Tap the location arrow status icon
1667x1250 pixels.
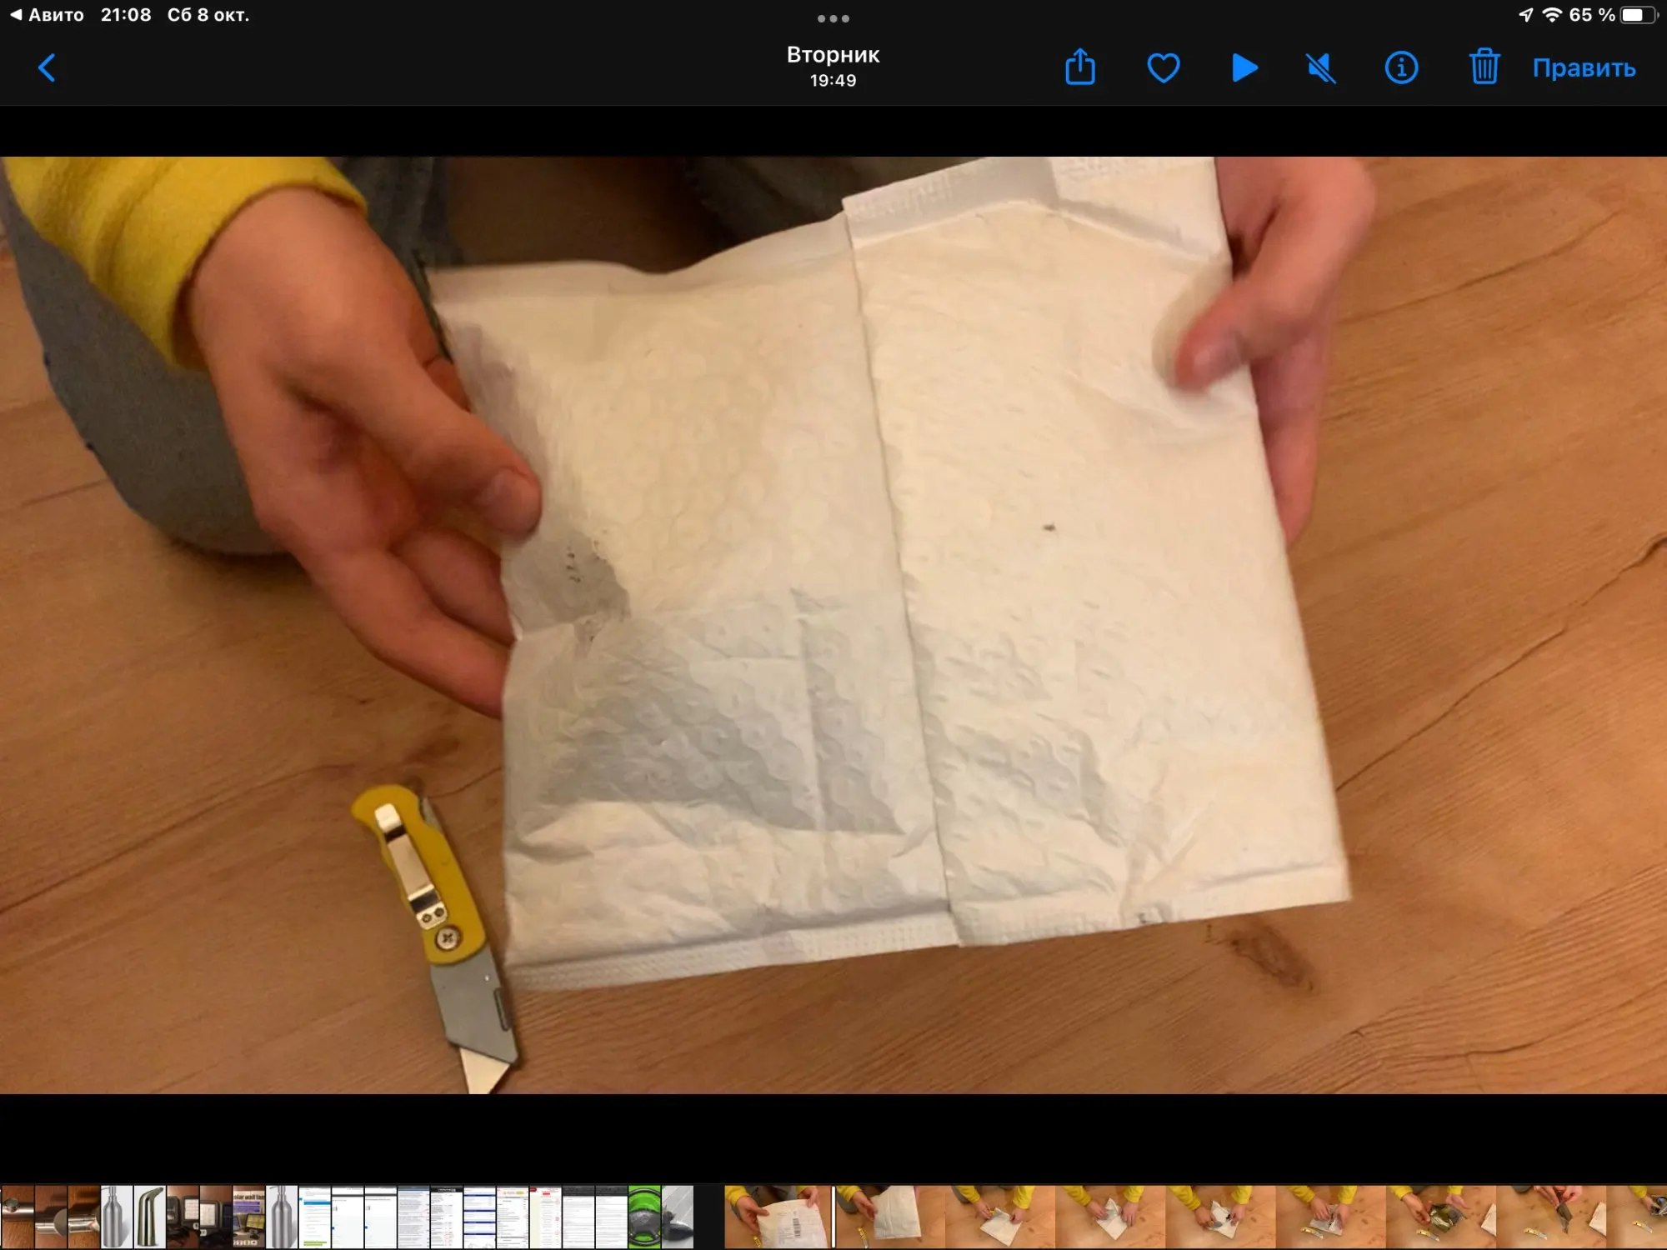[x=1525, y=15]
